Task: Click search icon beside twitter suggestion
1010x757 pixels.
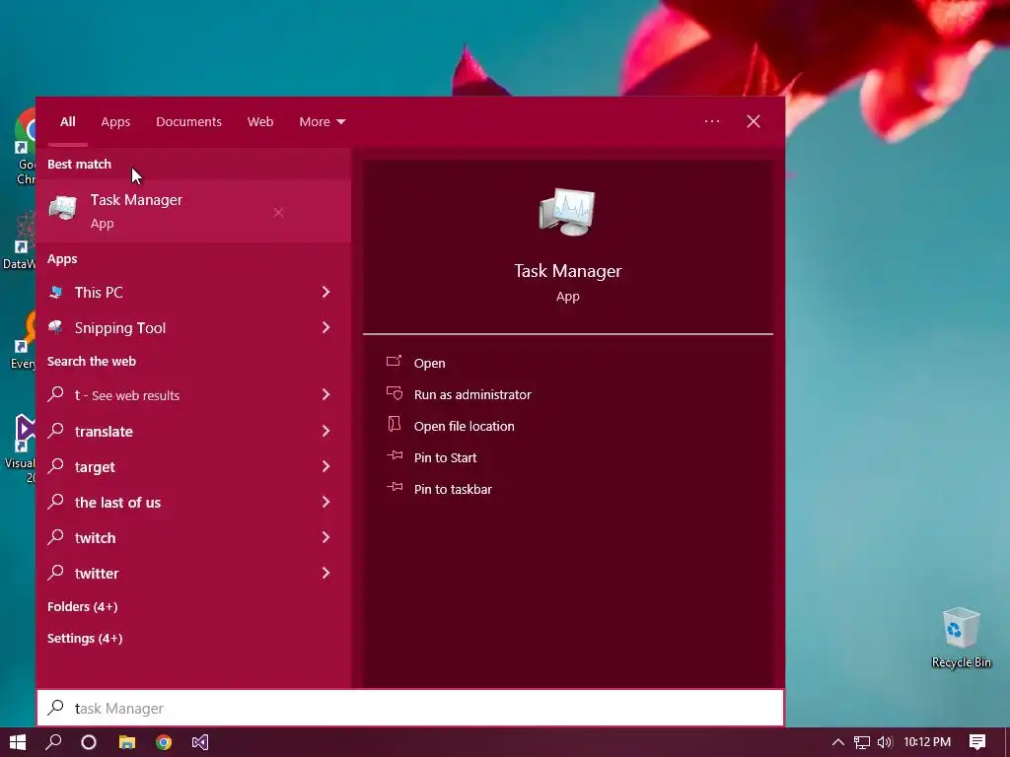Action: point(56,571)
